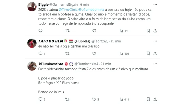This screenshot has height=104, width=185.
Task: View analytics of TATU DO BEM's tweet
Action: coord(124,53)
